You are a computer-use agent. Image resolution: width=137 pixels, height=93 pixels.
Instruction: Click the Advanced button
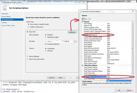(72, 32)
